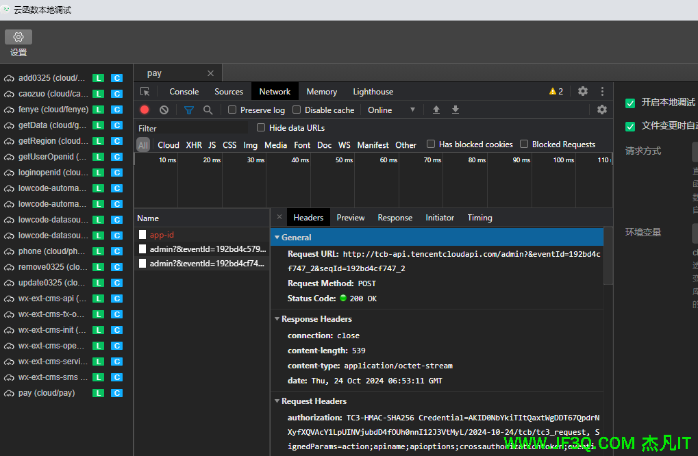Viewport: 698px width, 456px height.
Task: Click the clear network log icon
Action: pyautogui.click(x=164, y=110)
